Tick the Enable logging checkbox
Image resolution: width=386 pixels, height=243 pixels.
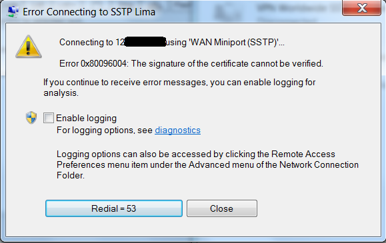point(49,118)
